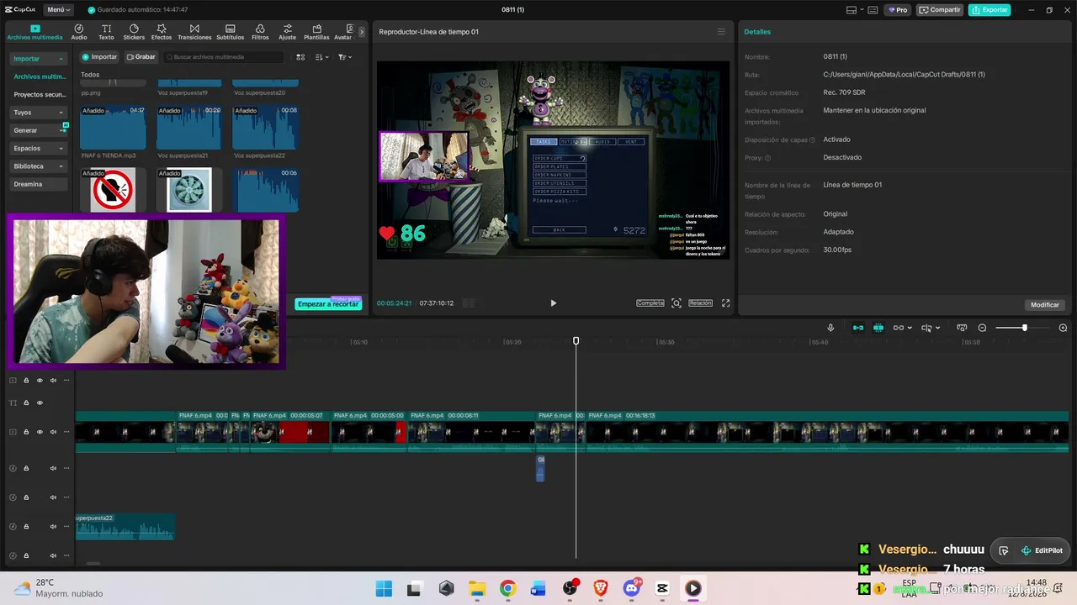Click the Grabar button
Image resolution: width=1077 pixels, height=605 pixels.
[x=141, y=57]
